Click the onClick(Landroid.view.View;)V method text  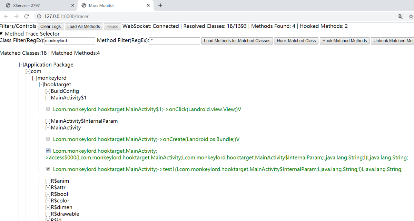tap(147, 109)
